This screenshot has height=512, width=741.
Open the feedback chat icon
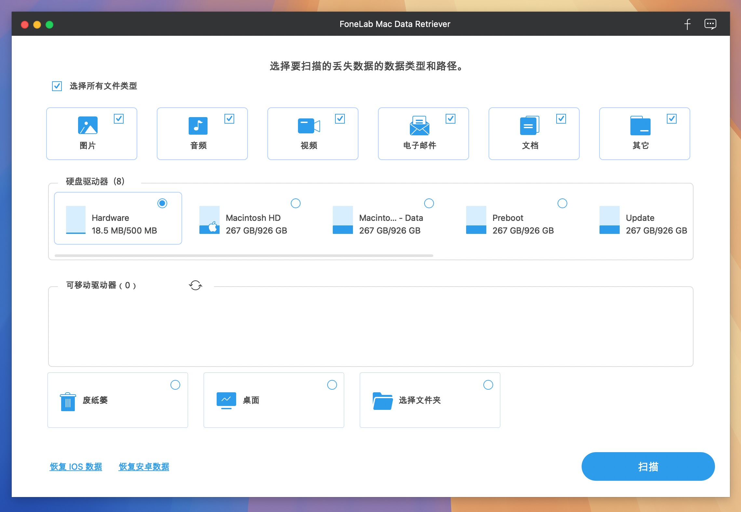(710, 24)
